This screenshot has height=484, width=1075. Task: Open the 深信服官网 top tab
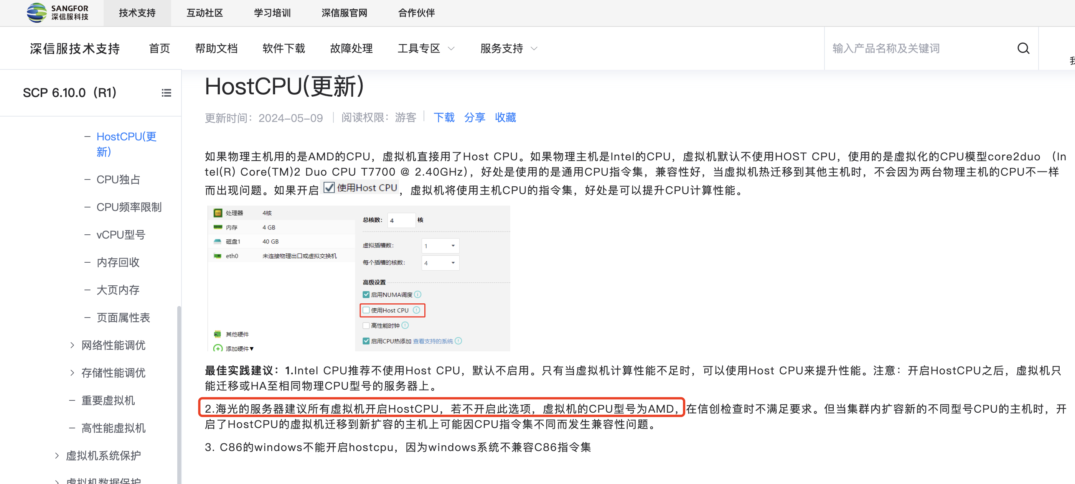click(x=344, y=13)
